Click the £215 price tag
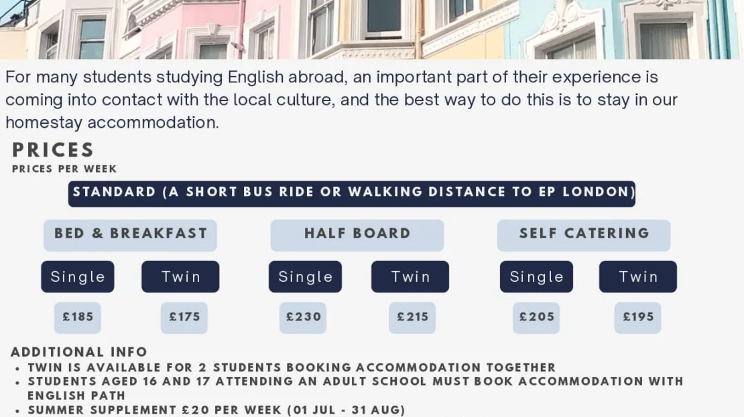Viewport: 744px width, 417px height. coord(412,317)
